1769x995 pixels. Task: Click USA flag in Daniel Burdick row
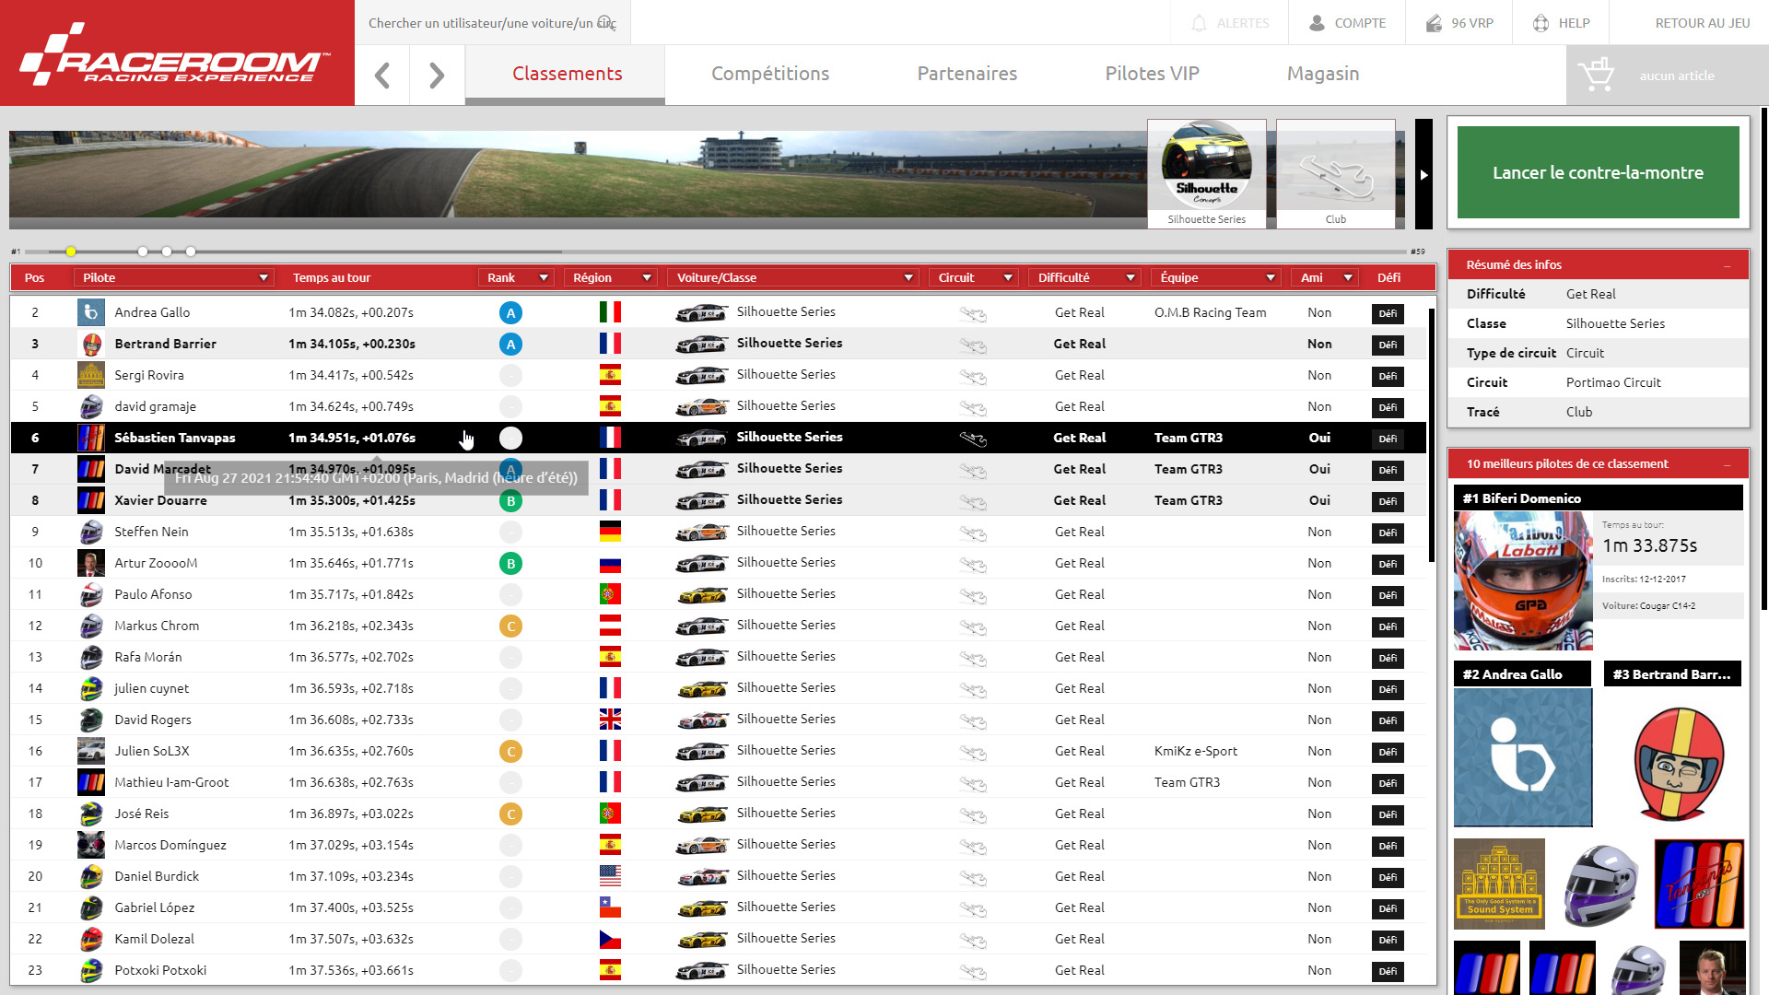pos(610,876)
